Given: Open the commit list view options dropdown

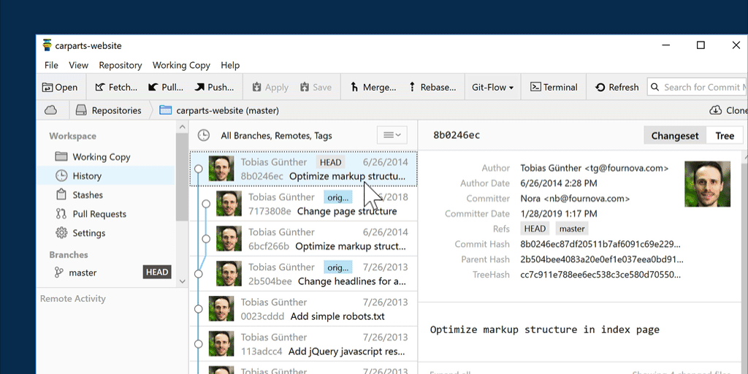Looking at the screenshot, I should click(392, 135).
